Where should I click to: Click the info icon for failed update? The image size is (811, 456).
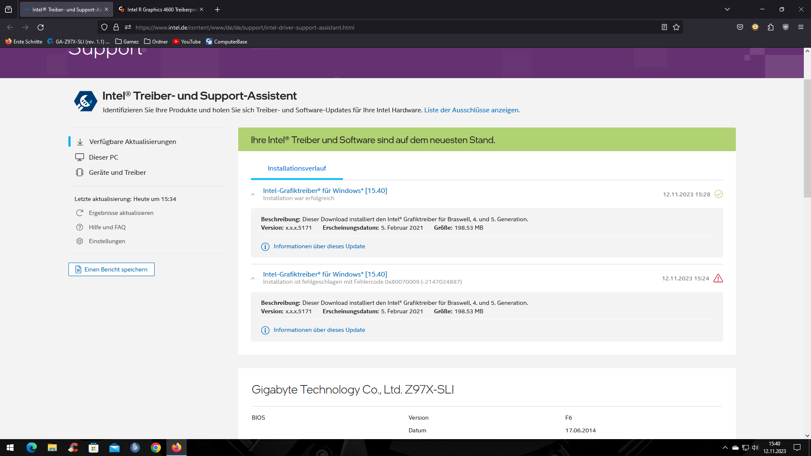pos(265,330)
